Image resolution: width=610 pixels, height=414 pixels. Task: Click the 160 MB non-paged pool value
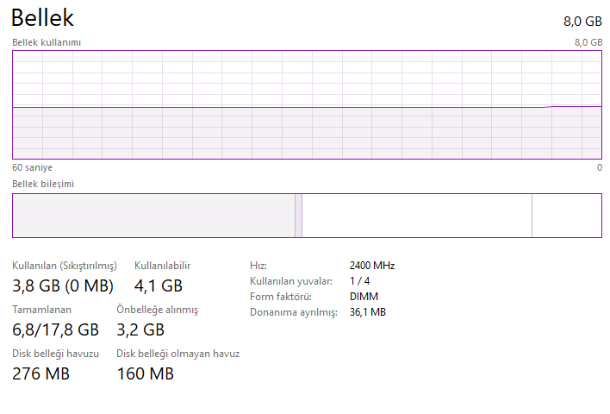coord(145,373)
